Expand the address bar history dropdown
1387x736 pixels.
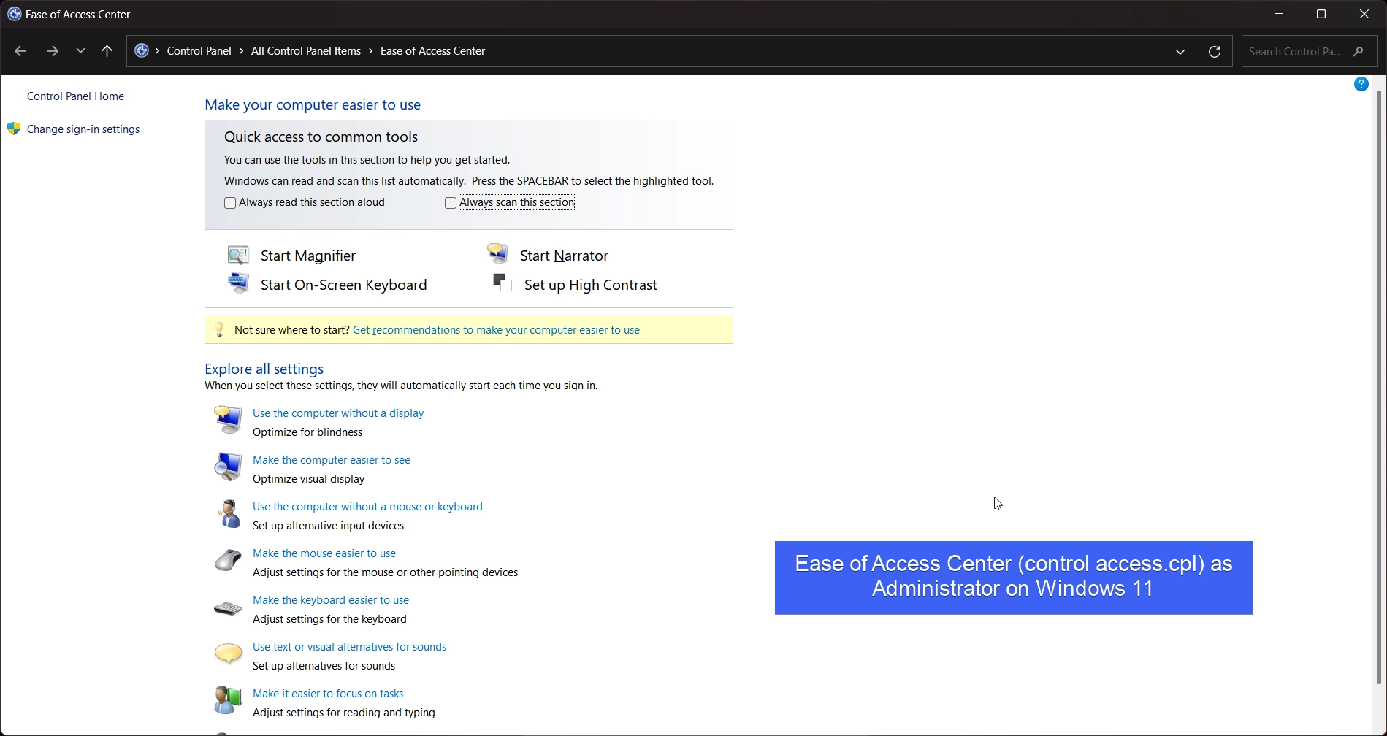point(1180,51)
